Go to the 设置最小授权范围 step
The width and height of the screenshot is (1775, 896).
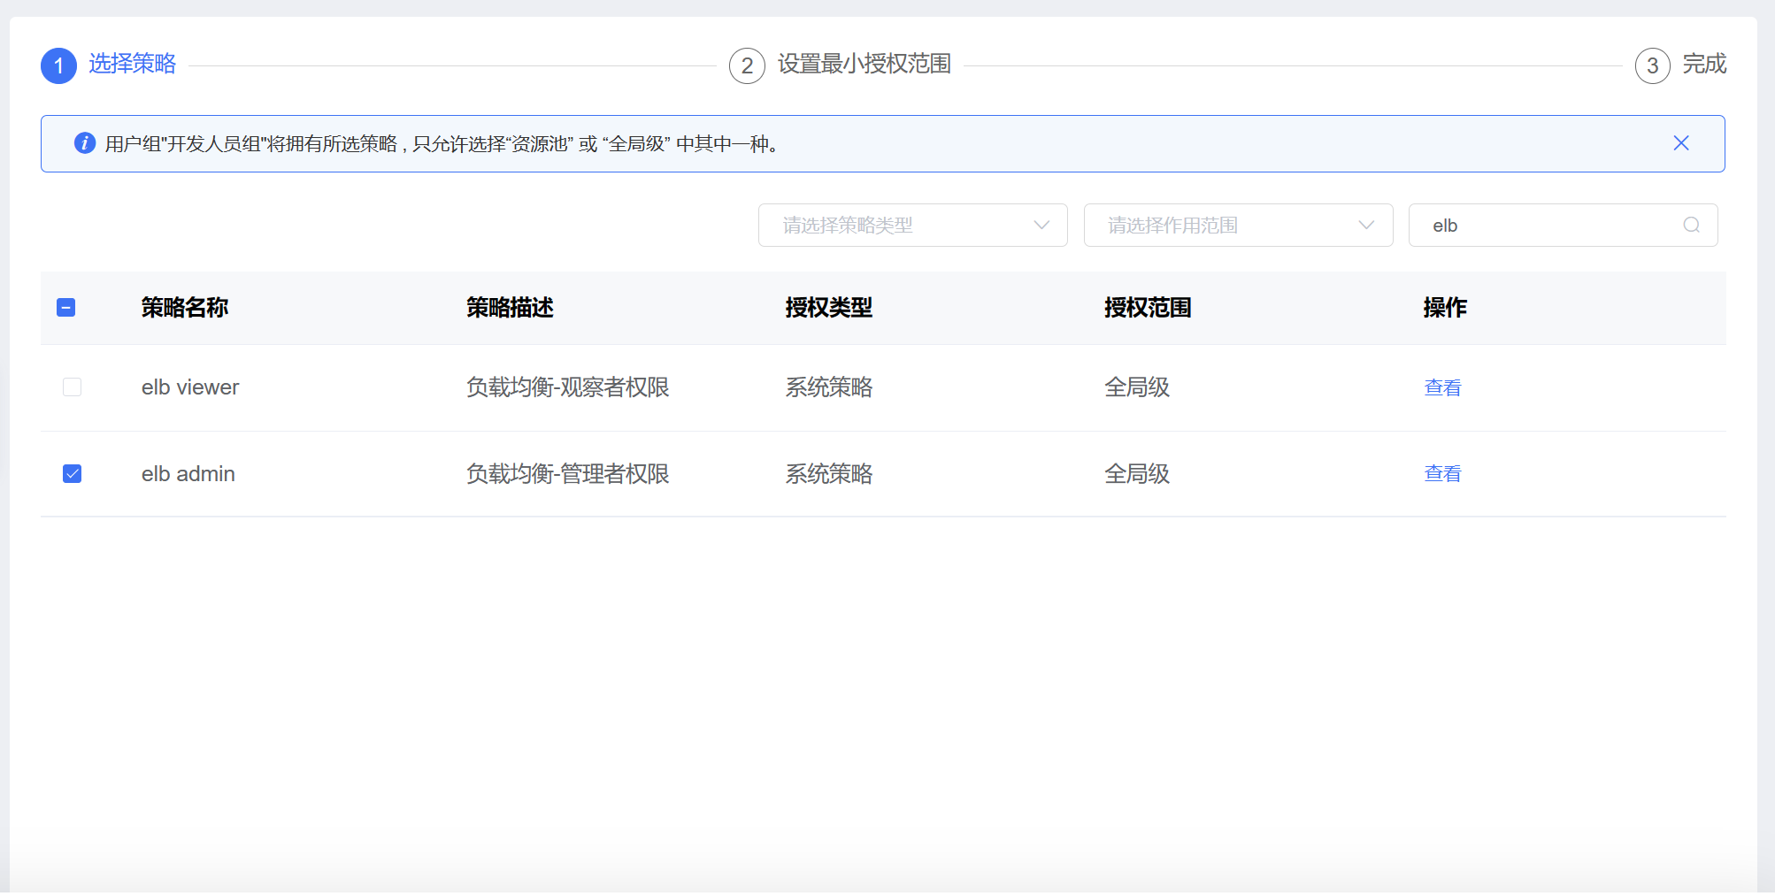(x=864, y=64)
